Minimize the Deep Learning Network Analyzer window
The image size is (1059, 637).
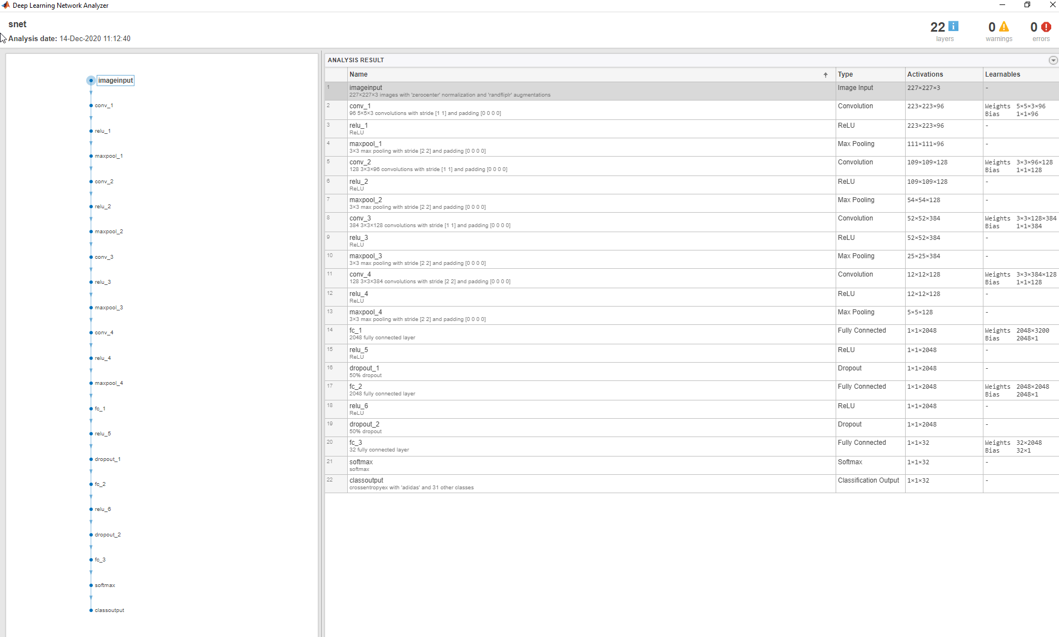1002,5
